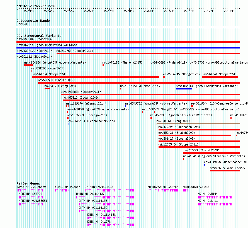Click DMTN NM_001114137 transcript label

click(90, 194)
